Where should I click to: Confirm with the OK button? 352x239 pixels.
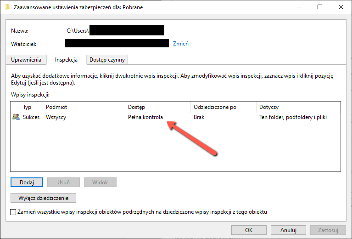(x=249, y=230)
